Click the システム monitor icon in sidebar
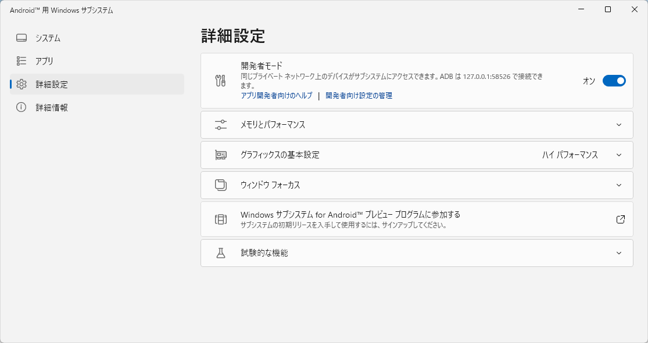 [22, 38]
